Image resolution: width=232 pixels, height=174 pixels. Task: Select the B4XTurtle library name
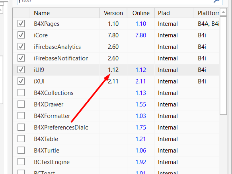47,151
